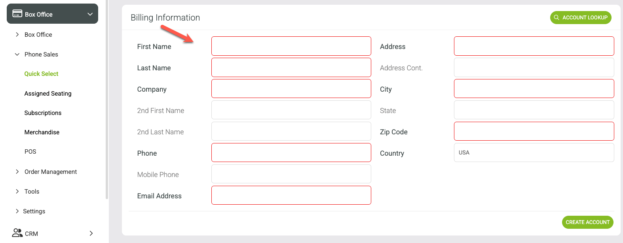Collapse the Box Office module dropdown chevron
Screen dimensions: 623x243
point(90,14)
